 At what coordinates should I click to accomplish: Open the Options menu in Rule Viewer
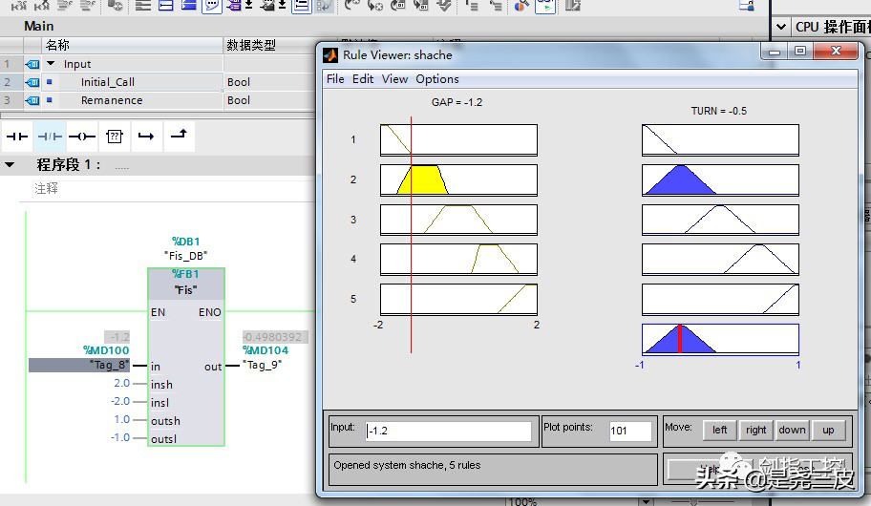[x=437, y=79]
